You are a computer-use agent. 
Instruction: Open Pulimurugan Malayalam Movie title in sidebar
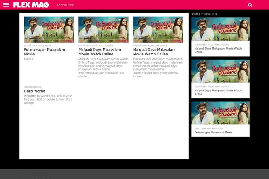(213, 132)
